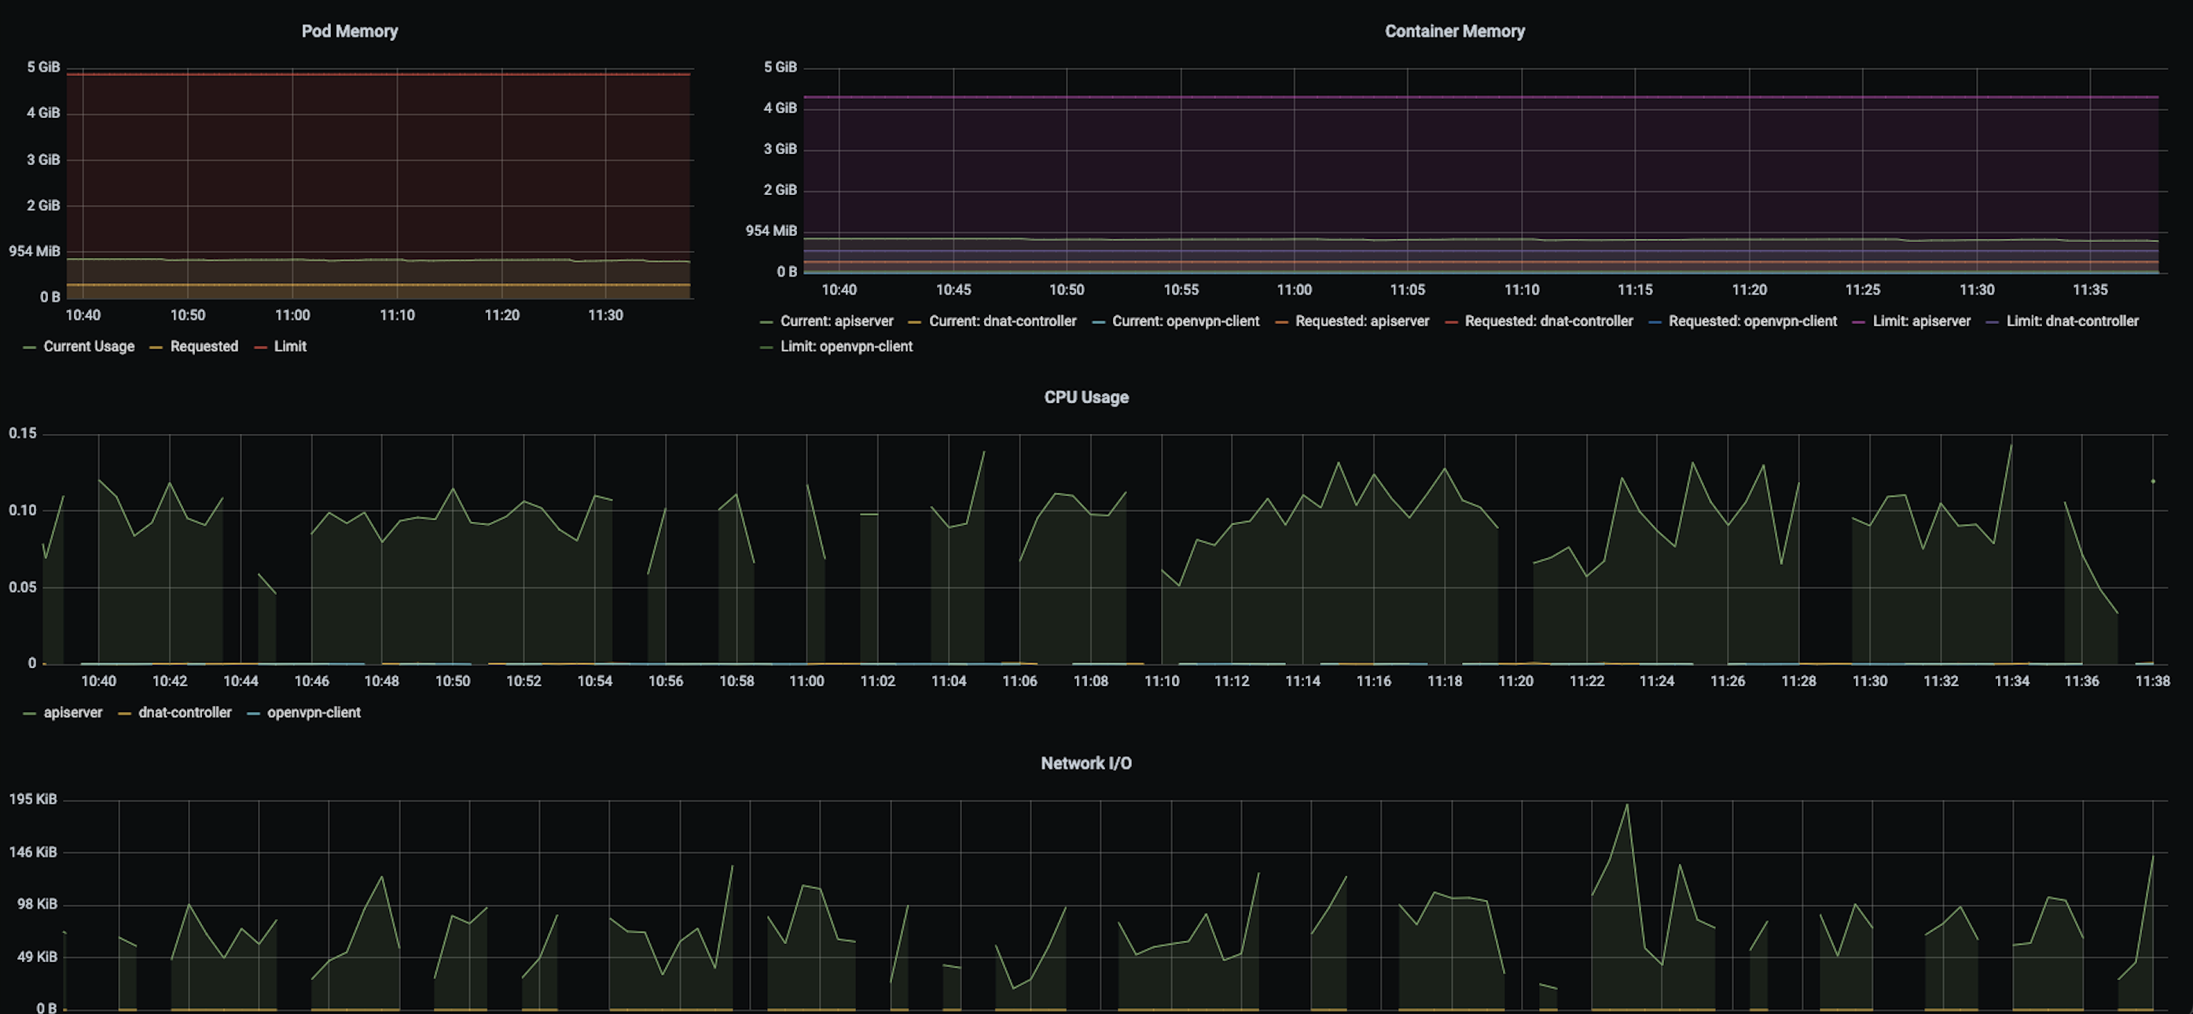Click the green line icon beside CPU Usage apiserver
Image resolution: width=2193 pixels, height=1014 pixels.
point(30,714)
